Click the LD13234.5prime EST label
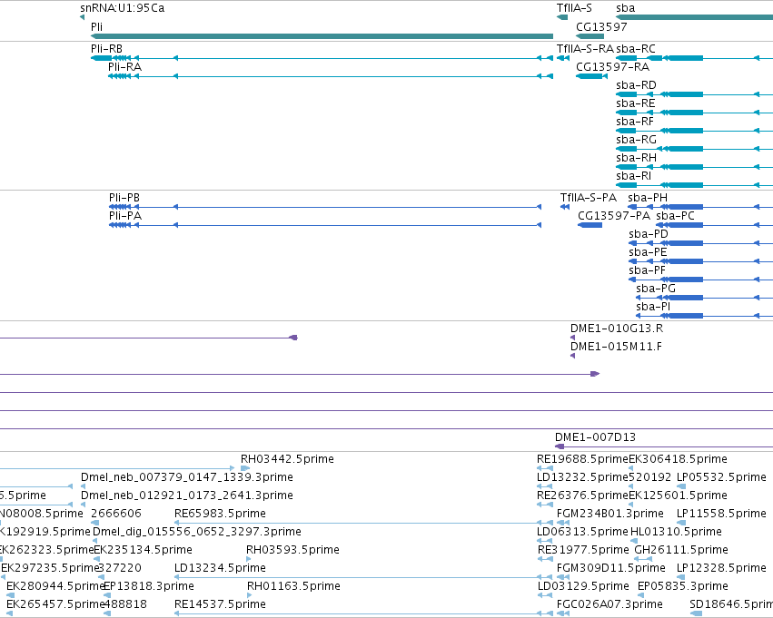This screenshot has height=618, width=773. (221, 568)
